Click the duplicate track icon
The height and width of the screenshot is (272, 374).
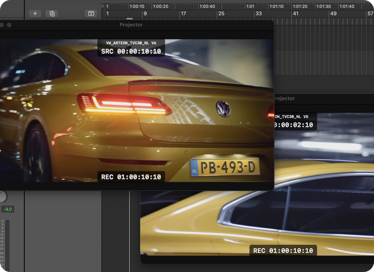pyautogui.click(x=52, y=14)
